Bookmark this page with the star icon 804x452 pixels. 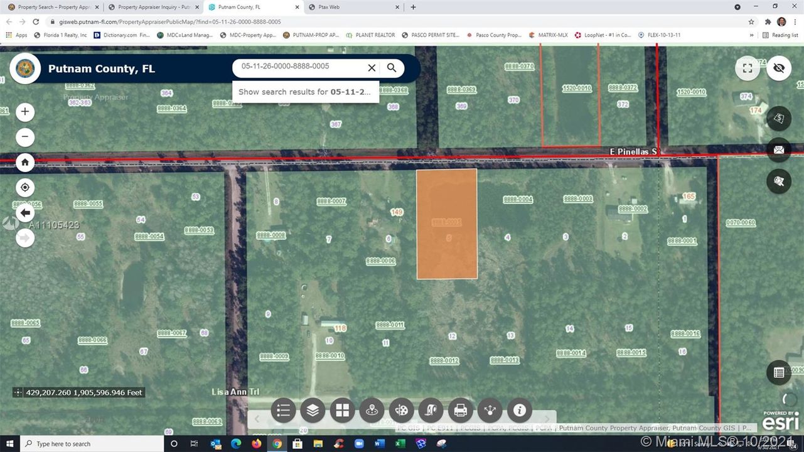pyautogui.click(x=751, y=21)
